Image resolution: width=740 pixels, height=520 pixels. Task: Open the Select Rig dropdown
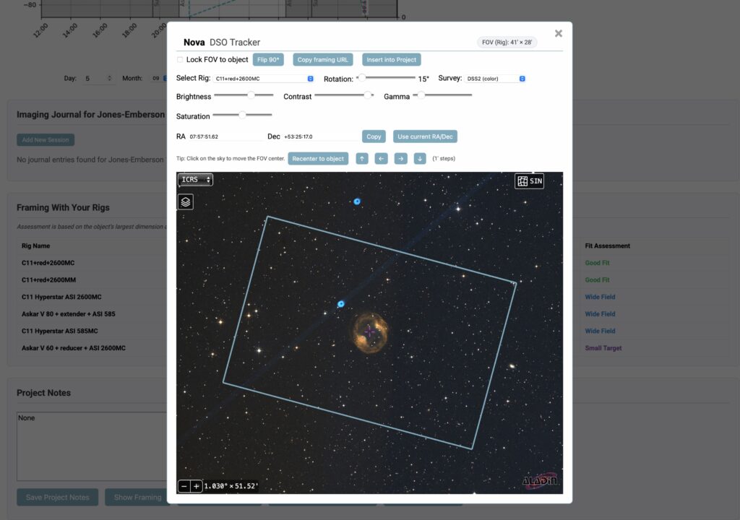[264, 79]
